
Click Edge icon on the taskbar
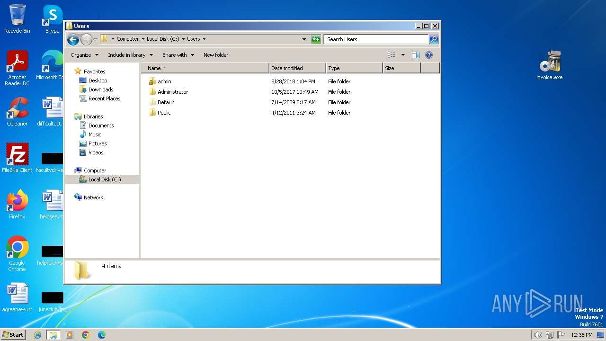102,335
